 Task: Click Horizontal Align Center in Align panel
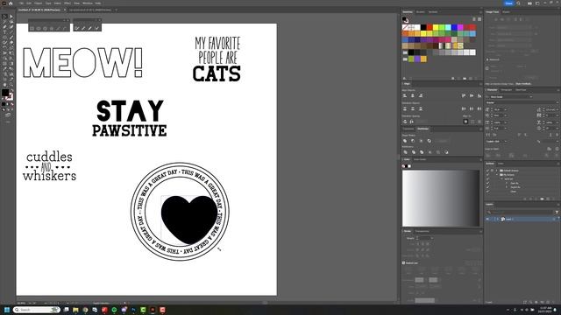pos(413,95)
